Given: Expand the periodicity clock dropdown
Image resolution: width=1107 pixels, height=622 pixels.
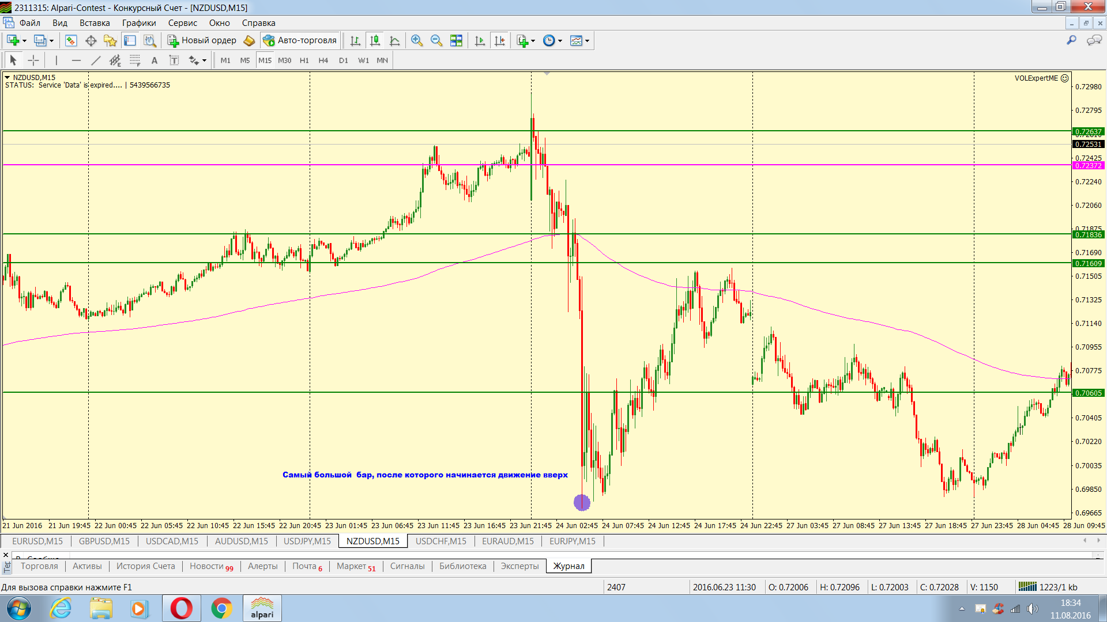Looking at the screenshot, I should click(560, 40).
